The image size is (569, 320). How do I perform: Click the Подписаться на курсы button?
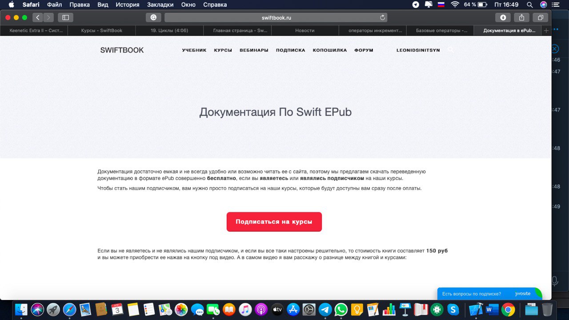tap(274, 222)
